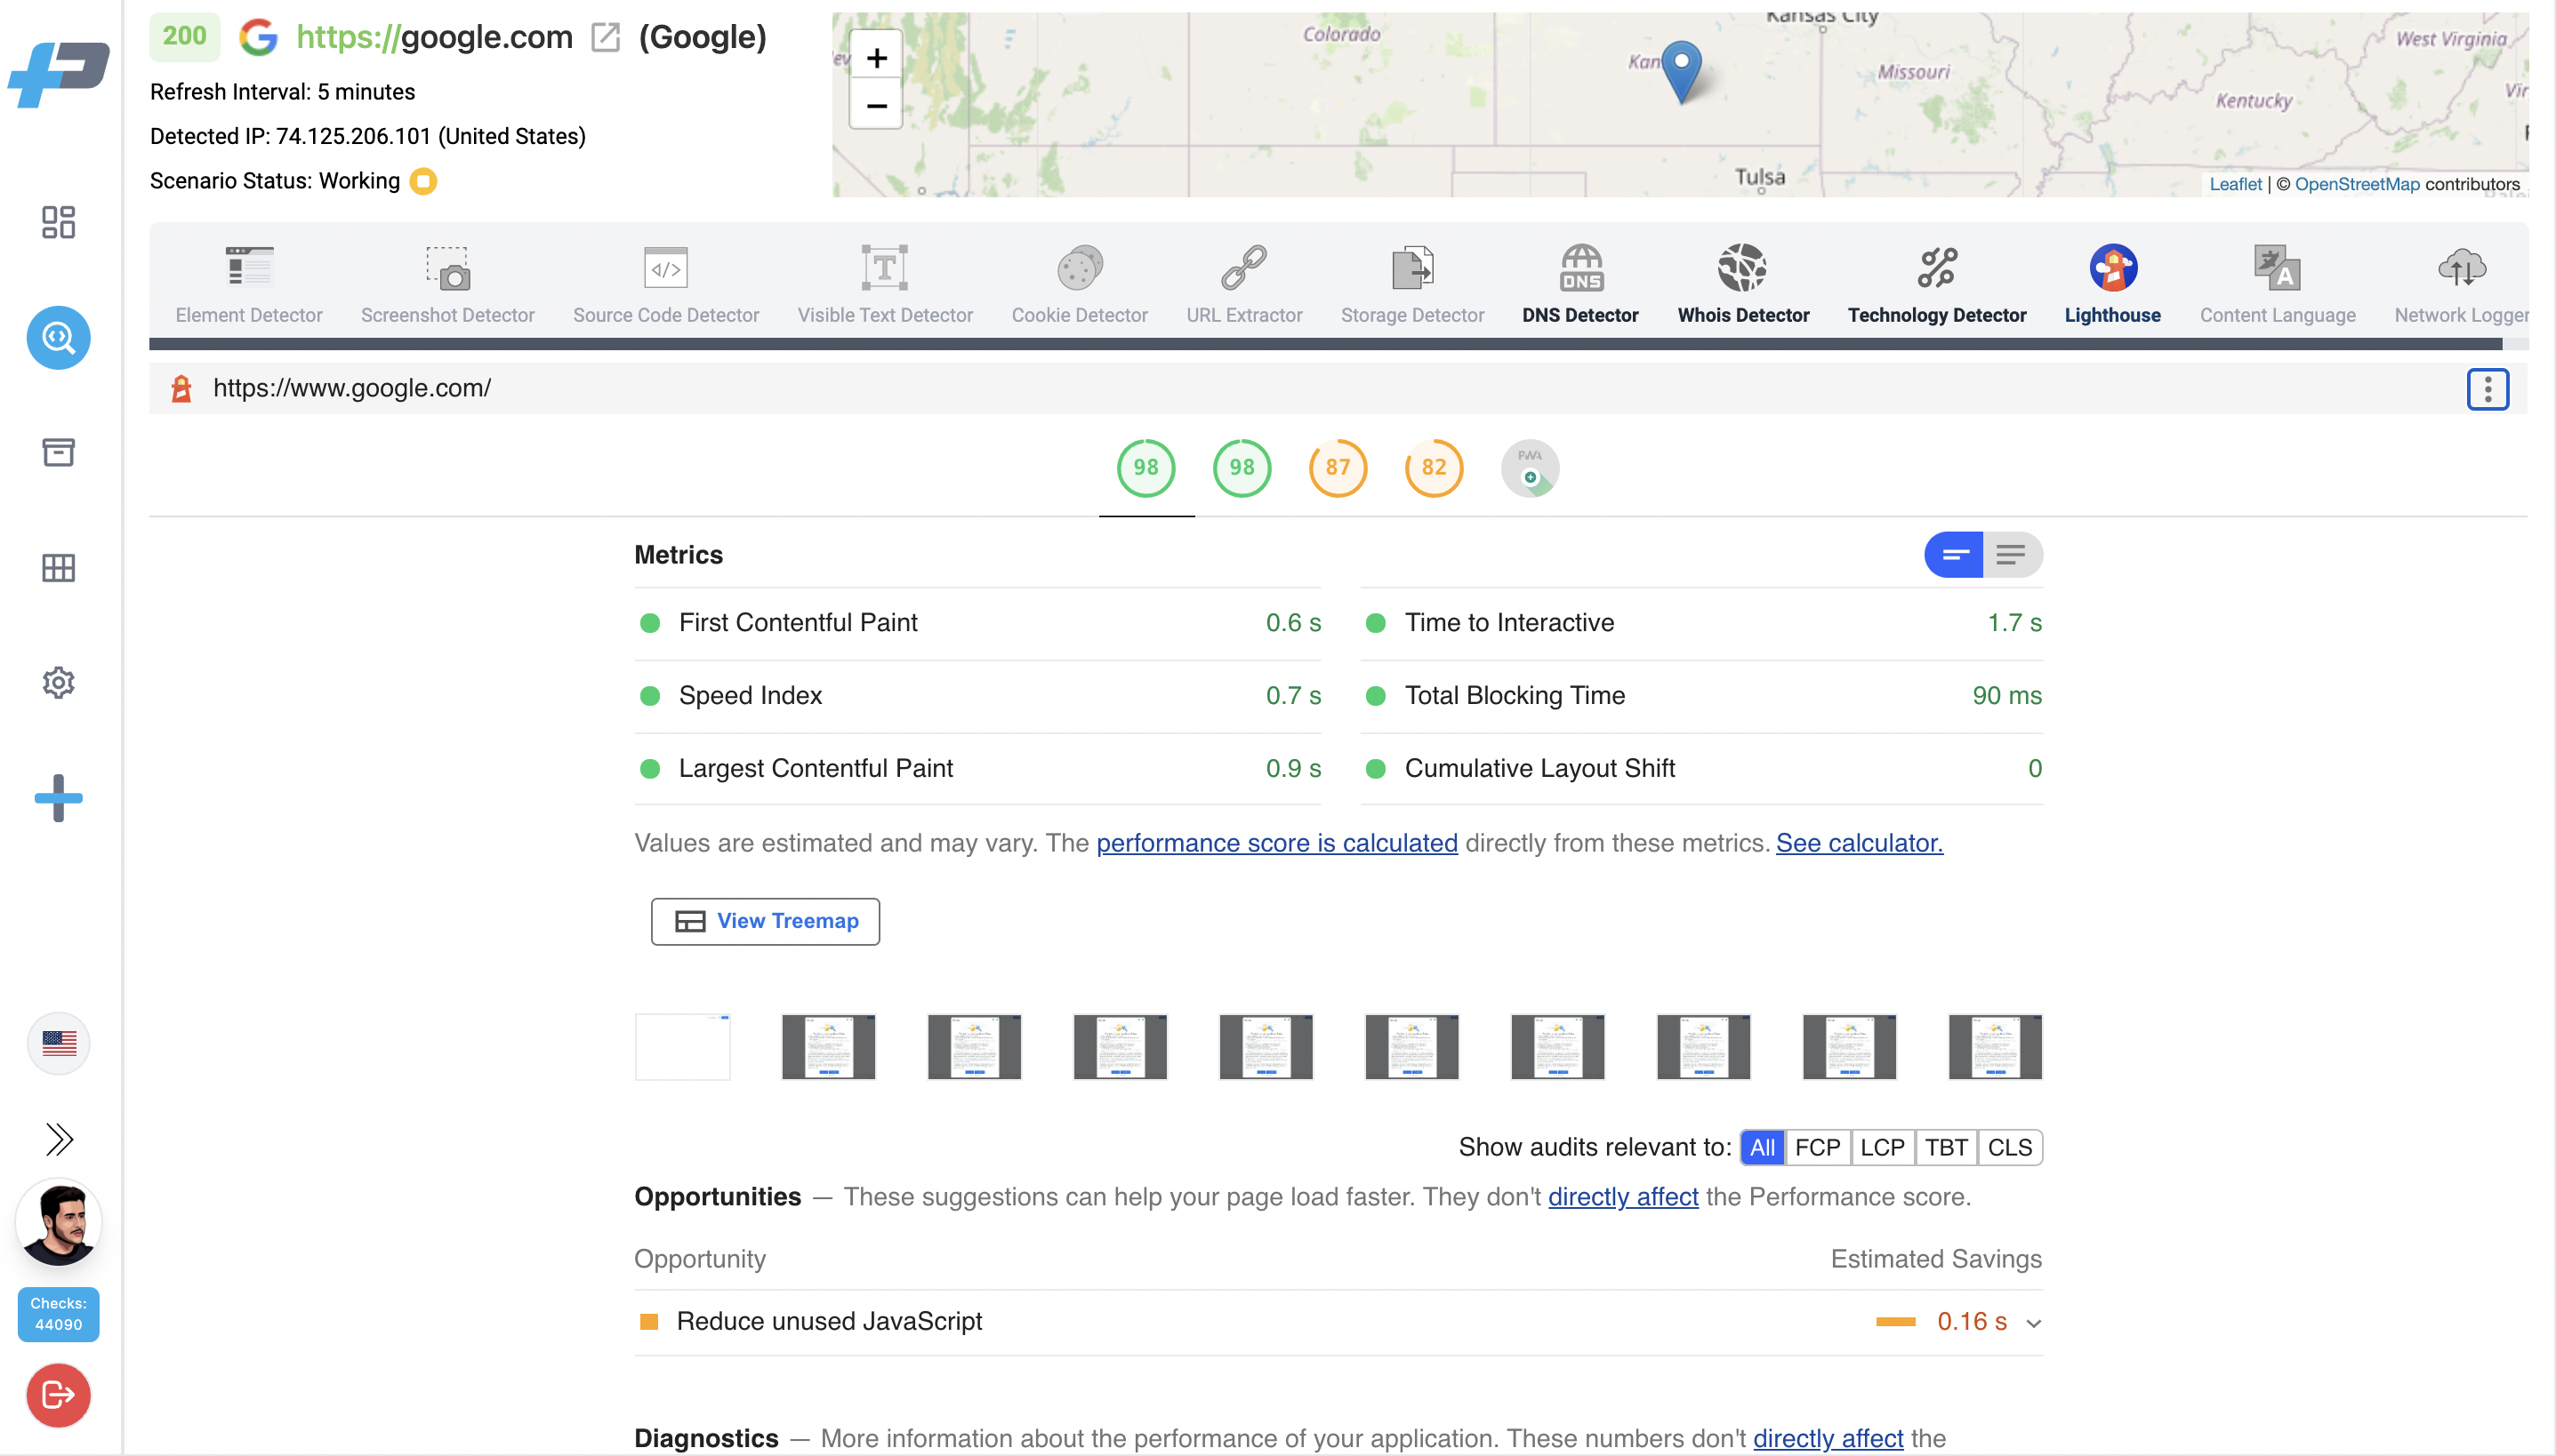The image size is (2556, 1456).
Task: Open the Whois Detector tab
Action: [1742, 285]
